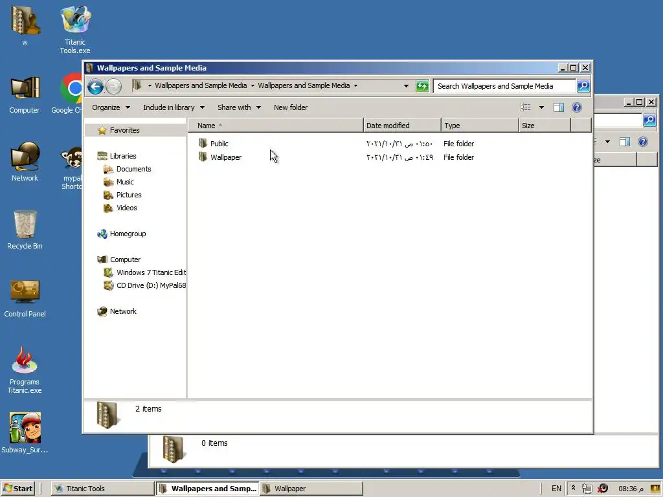The width and height of the screenshot is (663, 497).
Task: Click search icon in the back window
Action: [649, 120]
